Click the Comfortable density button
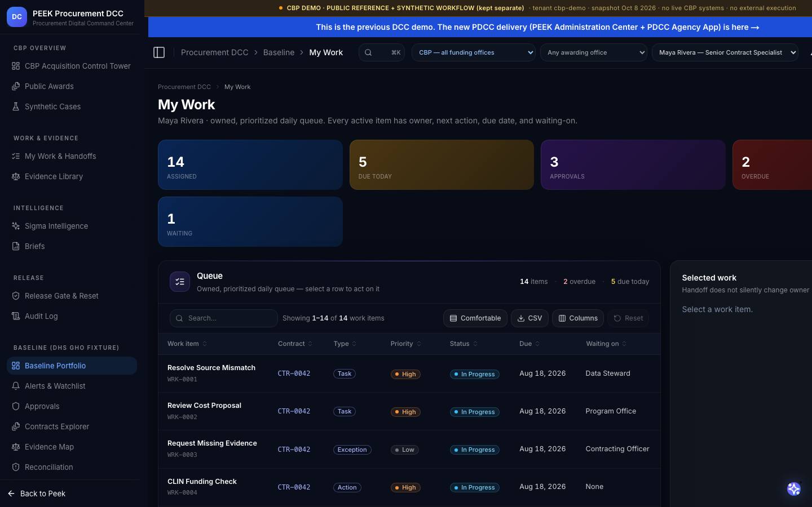This screenshot has width=812, height=507. pyautogui.click(x=475, y=318)
